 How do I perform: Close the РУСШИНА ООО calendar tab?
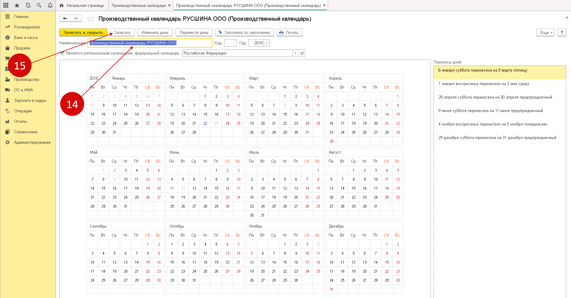point(324,5)
